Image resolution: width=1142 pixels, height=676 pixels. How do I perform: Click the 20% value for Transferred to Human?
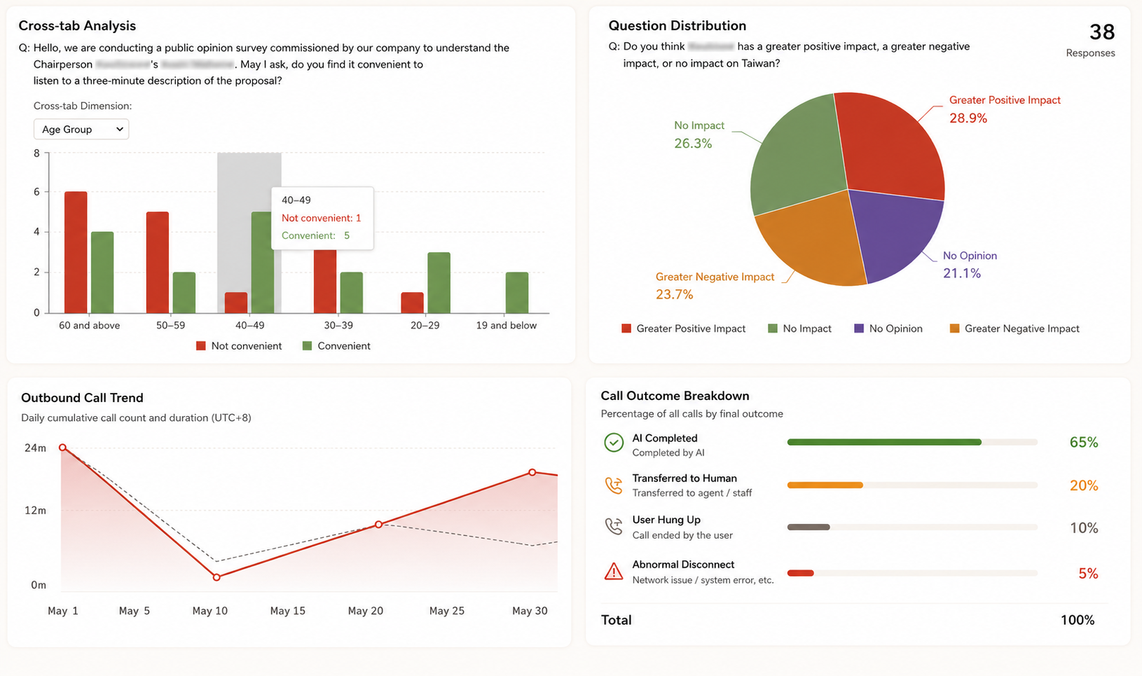pyautogui.click(x=1083, y=485)
